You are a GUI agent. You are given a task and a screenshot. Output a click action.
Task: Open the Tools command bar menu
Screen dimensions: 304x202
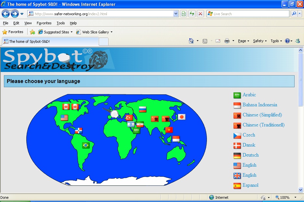(x=276, y=41)
